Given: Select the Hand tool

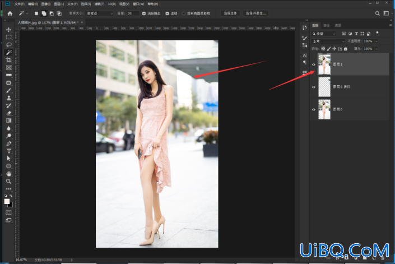Looking at the screenshot, I should click(8, 174).
